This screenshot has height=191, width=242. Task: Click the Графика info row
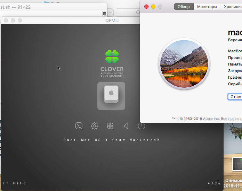click(x=235, y=77)
